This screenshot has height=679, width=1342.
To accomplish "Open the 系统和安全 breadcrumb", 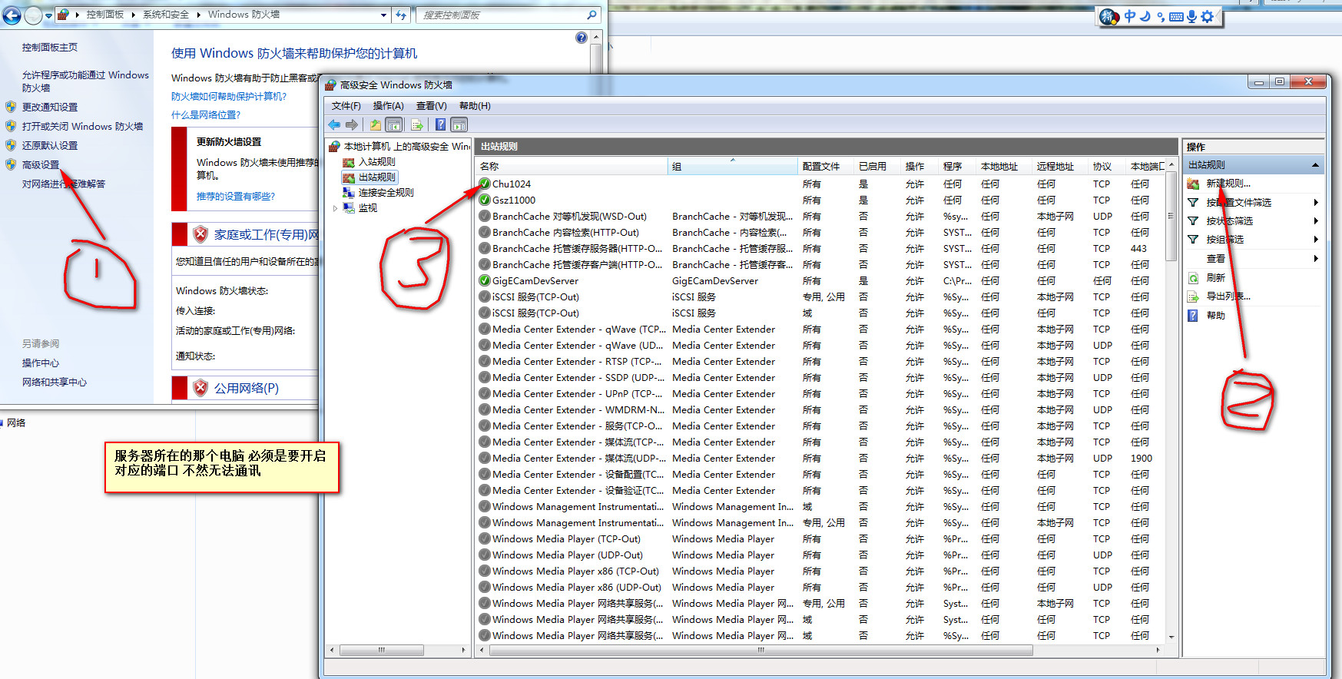I will point(165,15).
